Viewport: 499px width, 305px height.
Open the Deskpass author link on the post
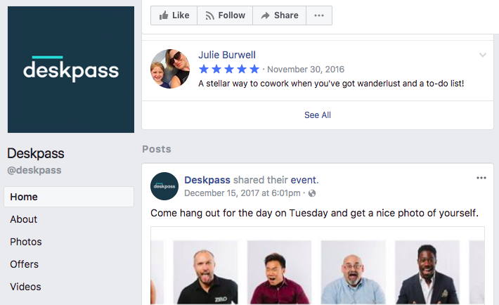pyautogui.click(x=207, y=180)
